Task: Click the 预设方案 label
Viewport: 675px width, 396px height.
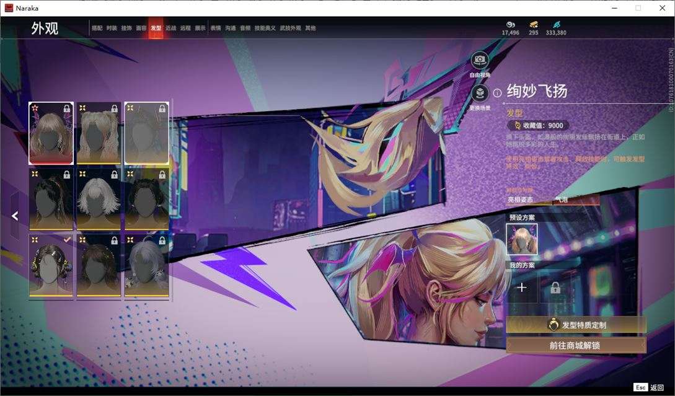Action: [522, 218]
